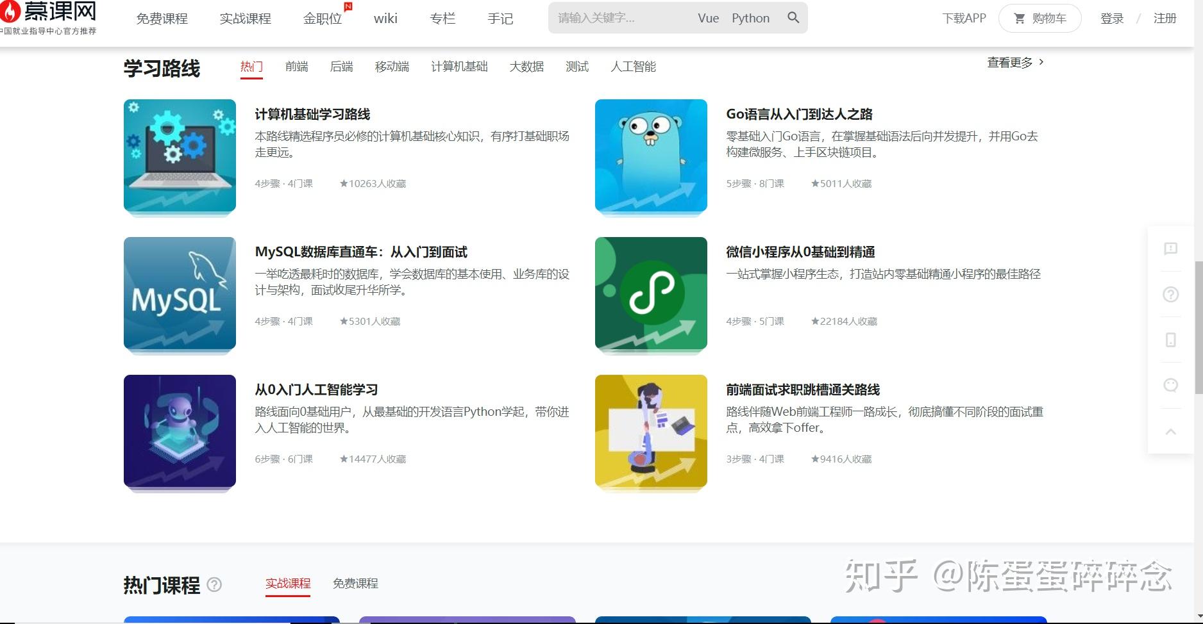Select the 测试 learning path tab
This screenshot has height=624, width=1203.
point(577,67)
